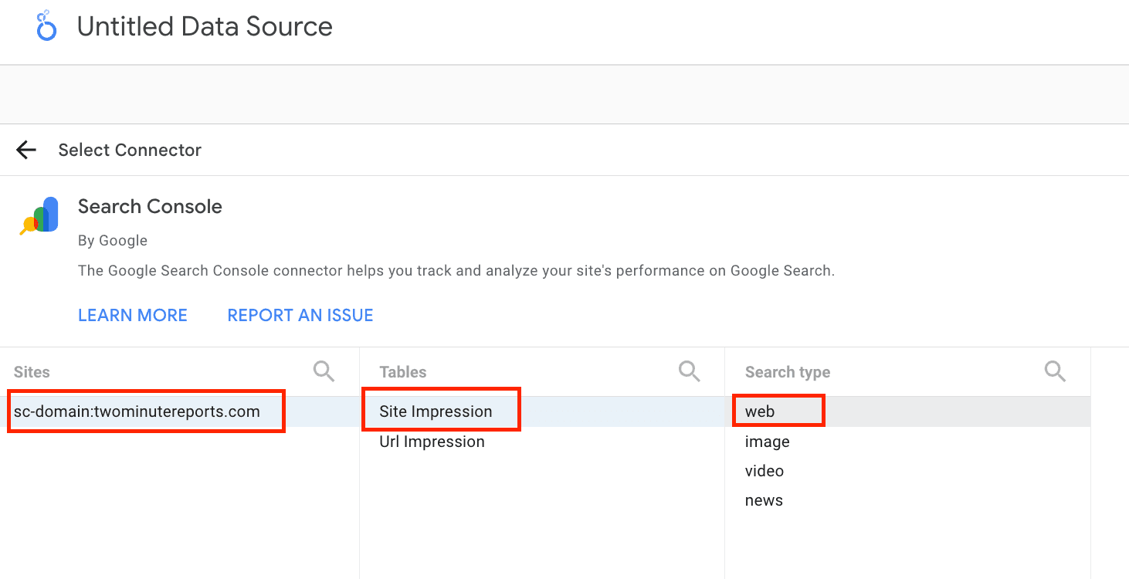Image resolution: width=1129 pixels, height=579 pixels.
Task: Open the LEARN MORE link
Action: click(132, 315)
